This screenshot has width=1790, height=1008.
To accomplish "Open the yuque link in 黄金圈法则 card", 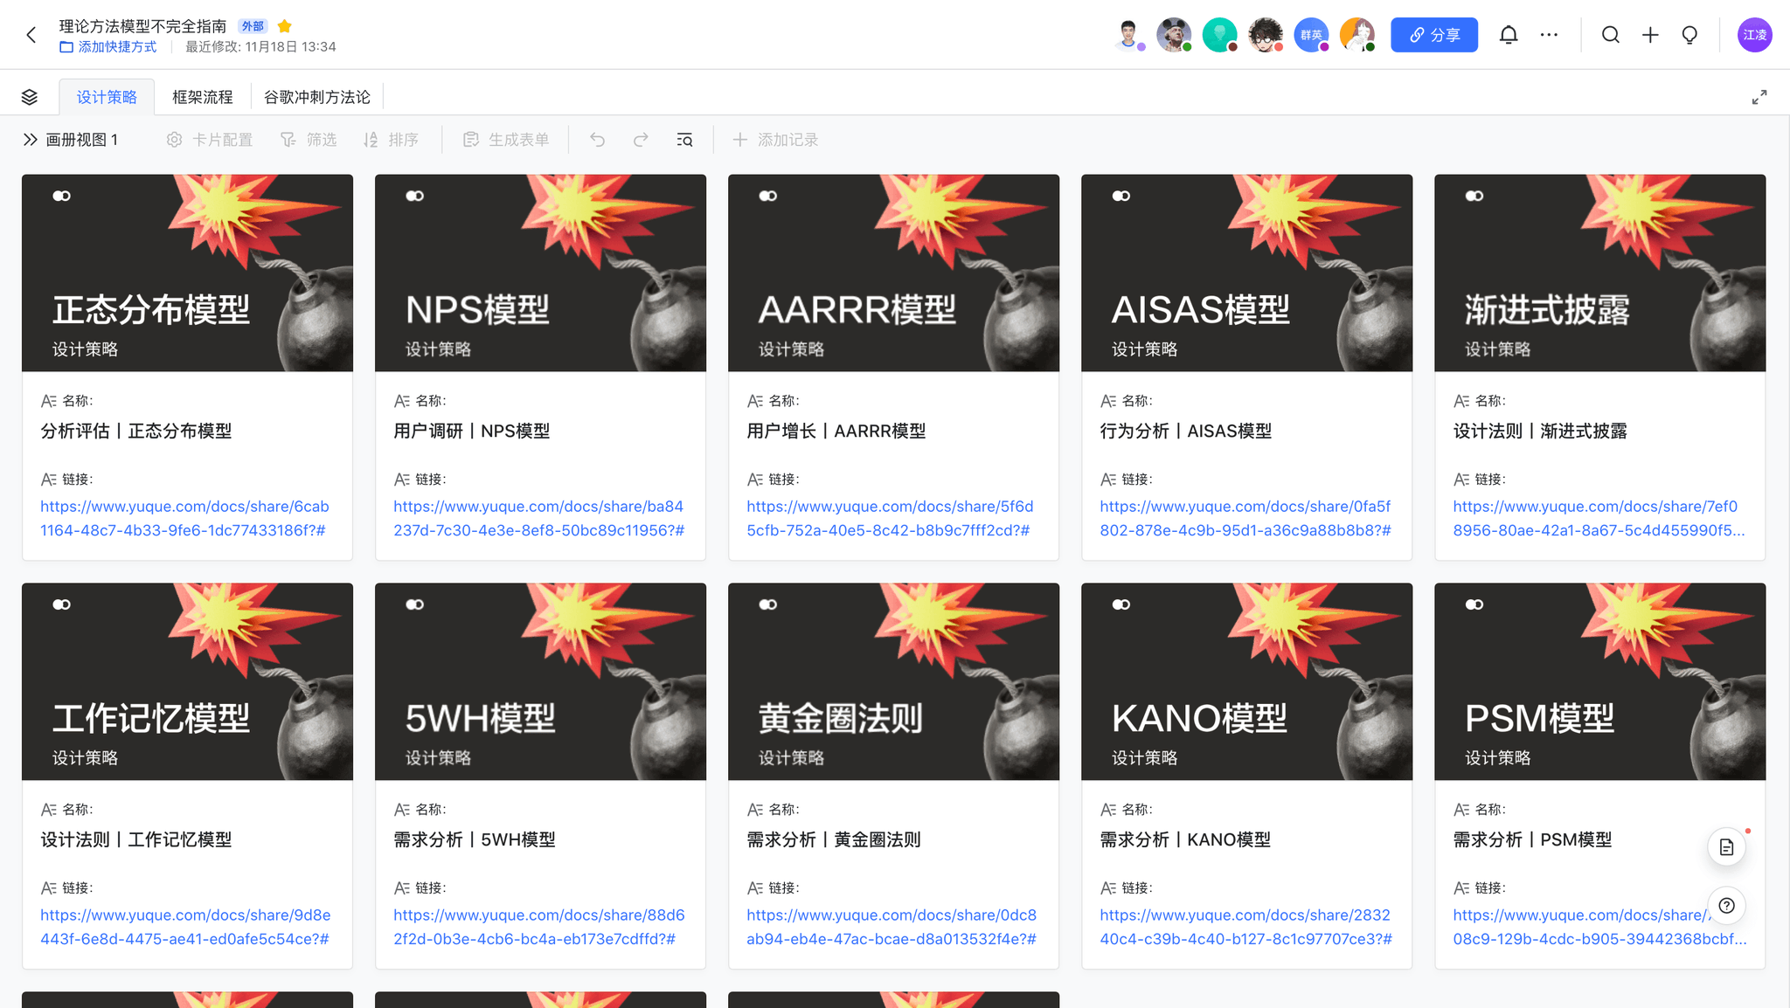I will (892, 927).
